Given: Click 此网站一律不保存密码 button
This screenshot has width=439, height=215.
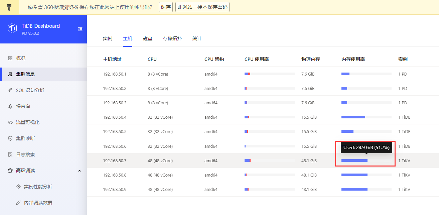Looking at the screenshot, I should [x=202, y=7].
